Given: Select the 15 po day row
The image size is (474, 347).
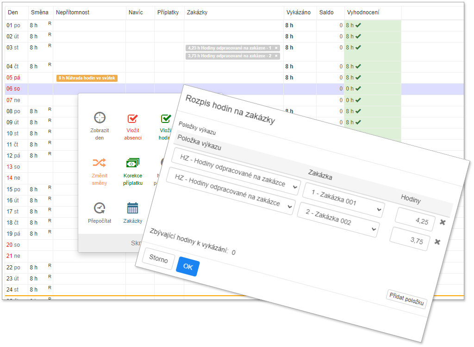Looking at the screenshot, I should click(41, 189).
